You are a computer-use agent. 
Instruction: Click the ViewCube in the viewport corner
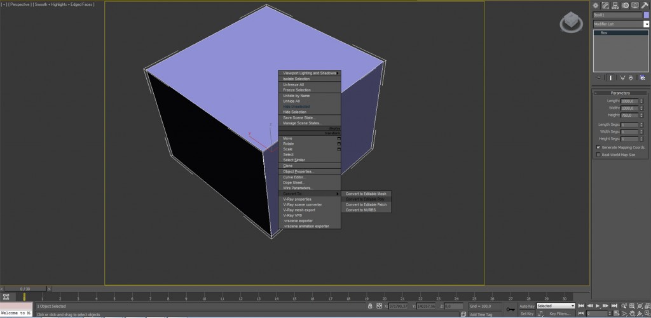(x=571, y=22)
